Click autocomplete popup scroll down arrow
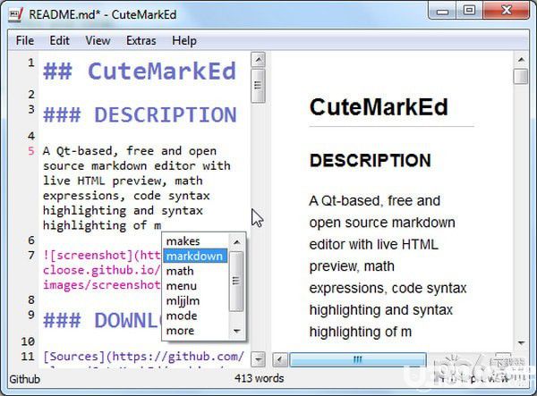 236,331
